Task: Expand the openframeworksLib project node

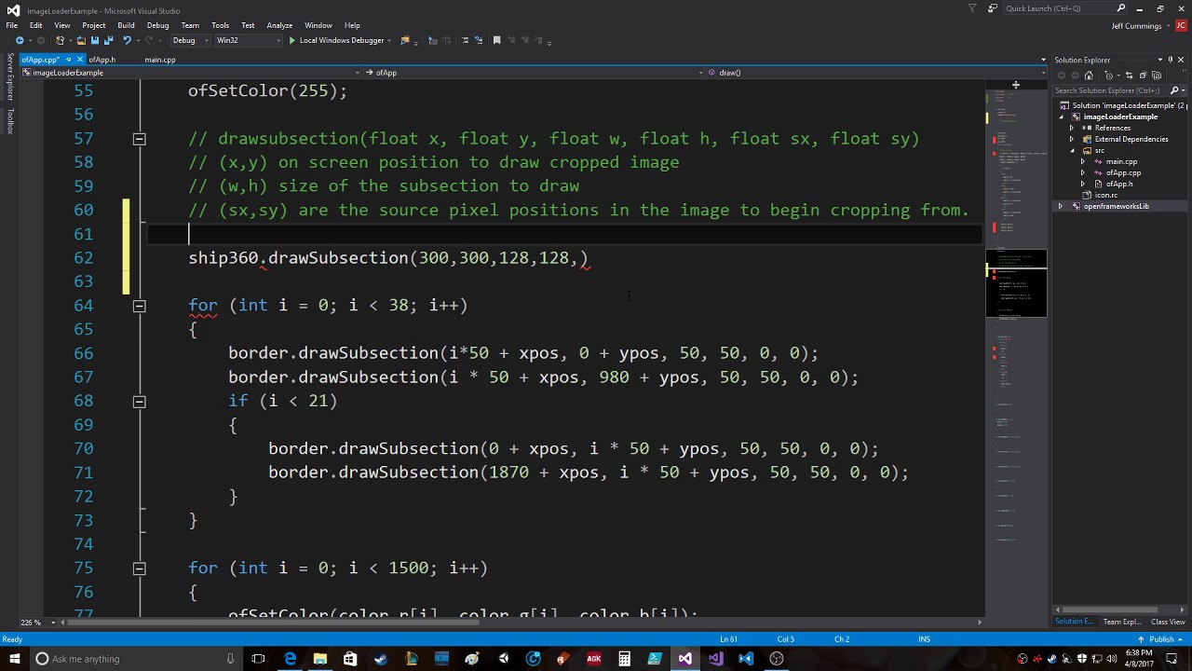Action: pyautogui.click(x=1061, y=206)
